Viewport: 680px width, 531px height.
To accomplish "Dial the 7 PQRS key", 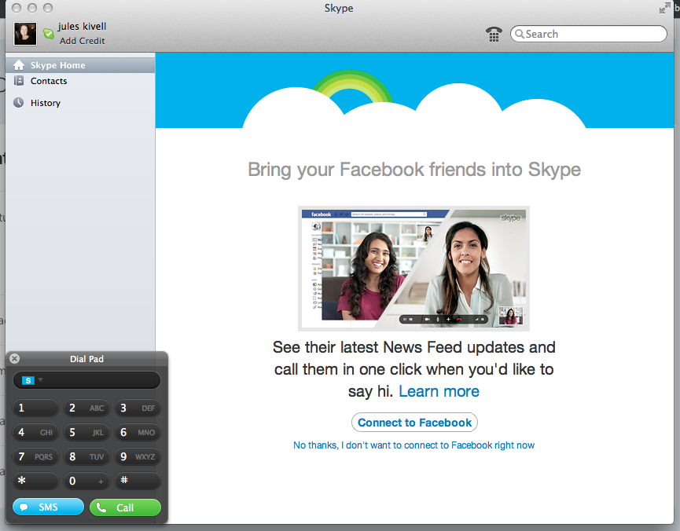I will (35, 456).
